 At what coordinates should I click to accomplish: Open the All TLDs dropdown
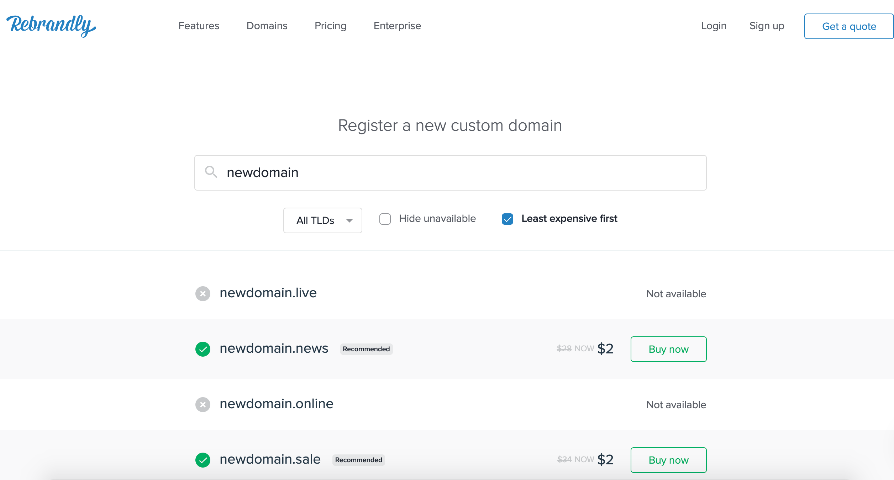(x=323, y=220)
